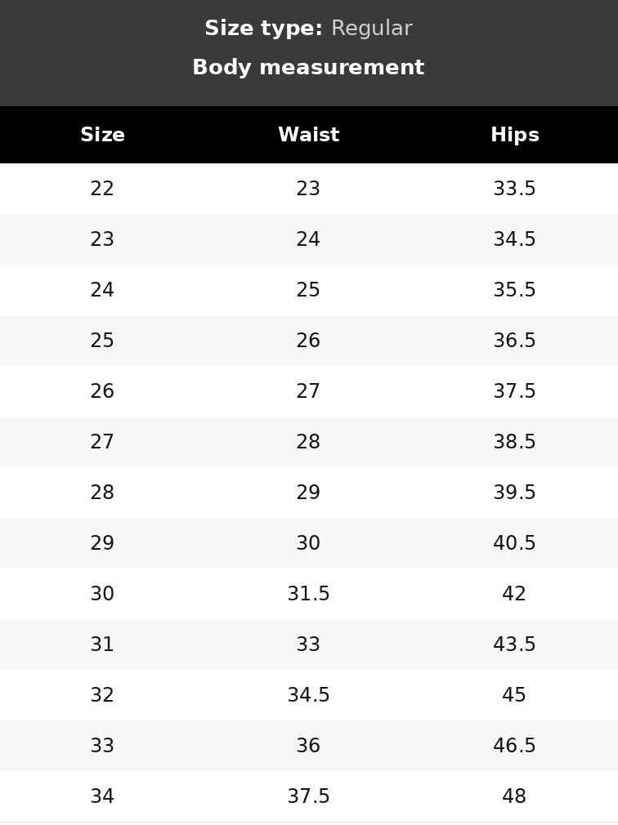Click hips value 48
This screenshot has height=825, width=618.
tap(513, 796)
